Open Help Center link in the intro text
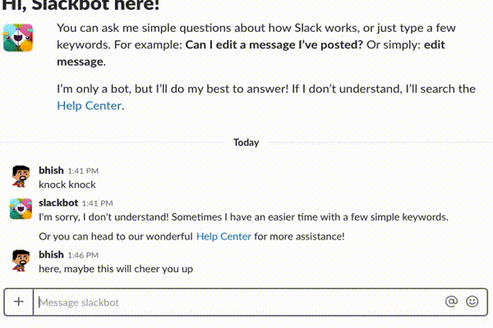 (89, 105)
